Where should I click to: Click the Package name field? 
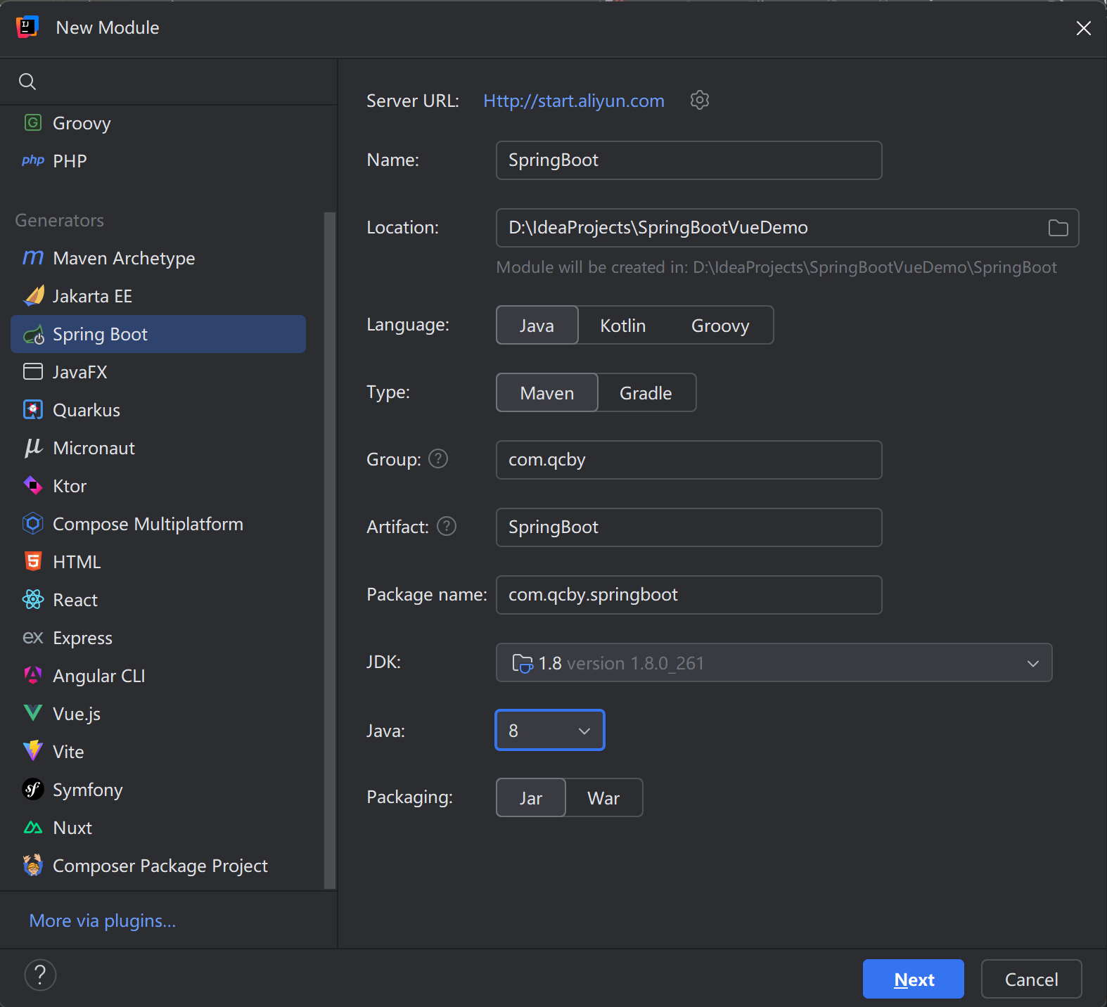[x=689, y=595]
